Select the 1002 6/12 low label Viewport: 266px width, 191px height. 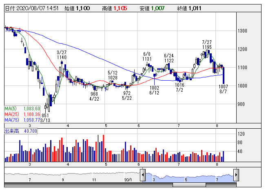[x=154, y=90]
